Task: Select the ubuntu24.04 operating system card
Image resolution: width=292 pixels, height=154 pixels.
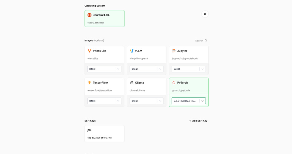Action: 105,18
